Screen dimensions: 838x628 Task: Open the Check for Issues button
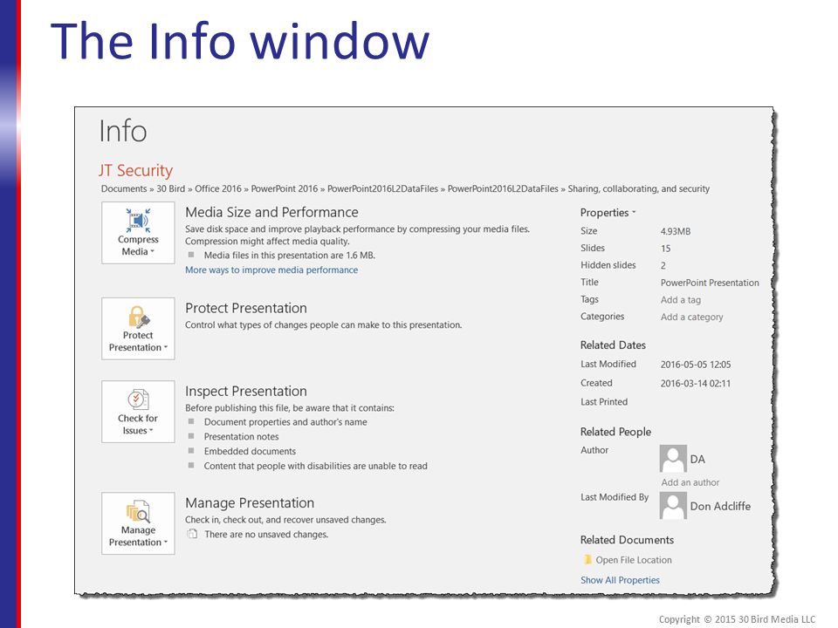pos(138,412)
